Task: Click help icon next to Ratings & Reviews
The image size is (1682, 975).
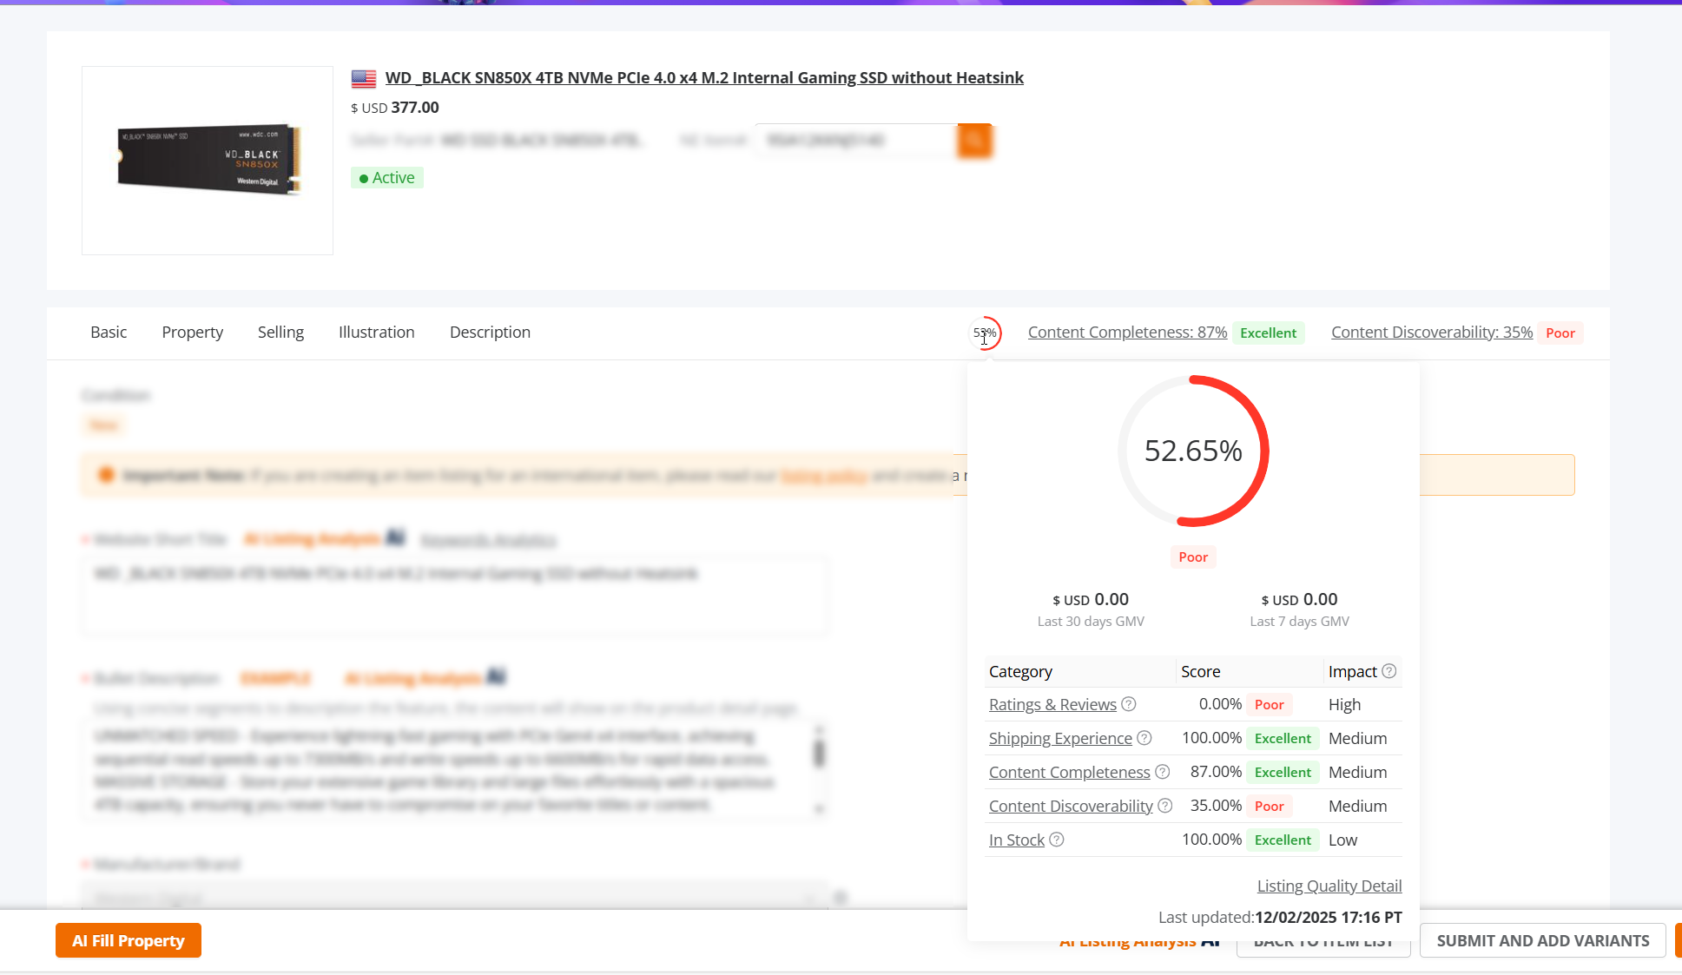Action: coord(1128,704)
